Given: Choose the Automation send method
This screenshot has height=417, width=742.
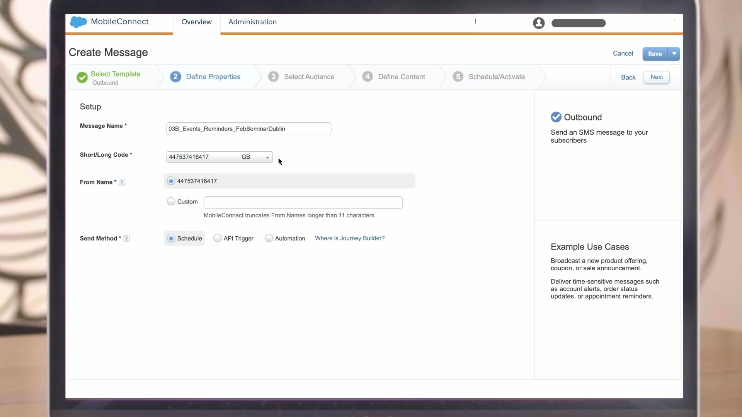Looking at the screenshot, I should click(x=269, y=238).
